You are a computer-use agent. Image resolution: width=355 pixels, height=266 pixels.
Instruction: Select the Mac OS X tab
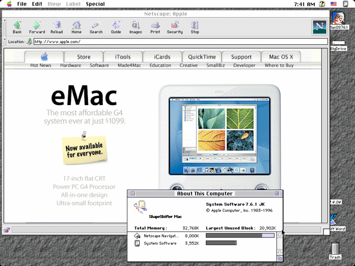(284, 57)
